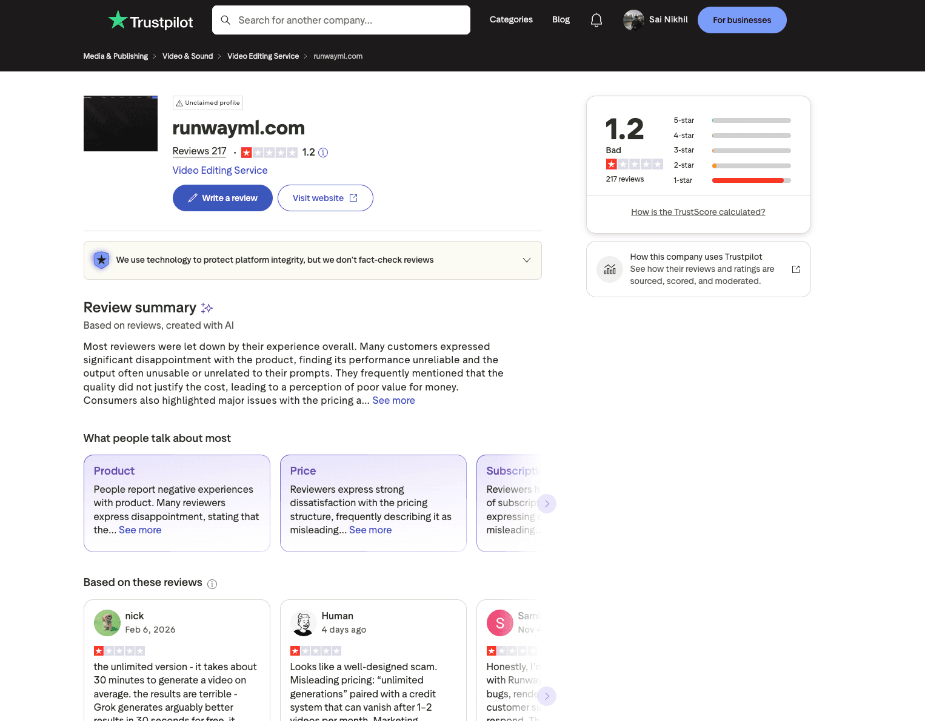Click Write a review button
The image size is (925, 721).
point(222,198)
